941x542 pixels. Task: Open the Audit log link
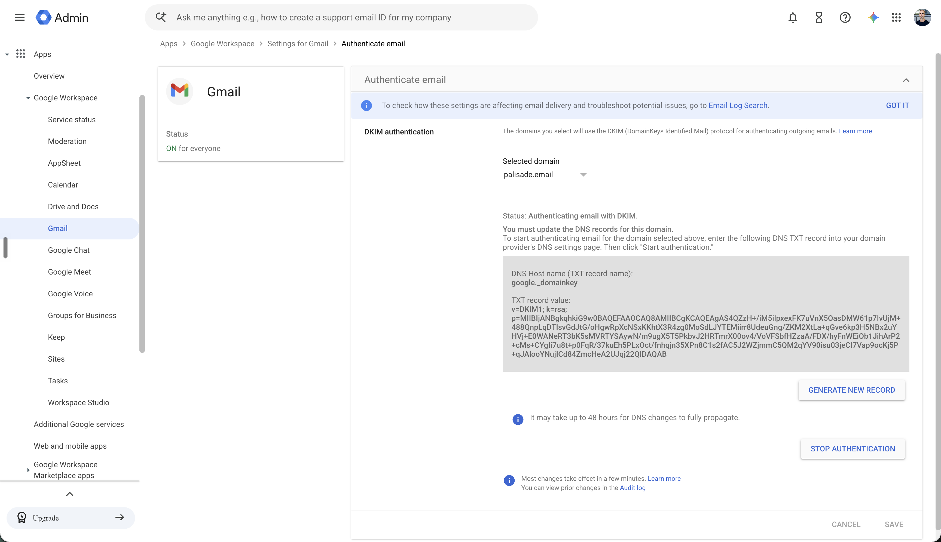[633, 488]
